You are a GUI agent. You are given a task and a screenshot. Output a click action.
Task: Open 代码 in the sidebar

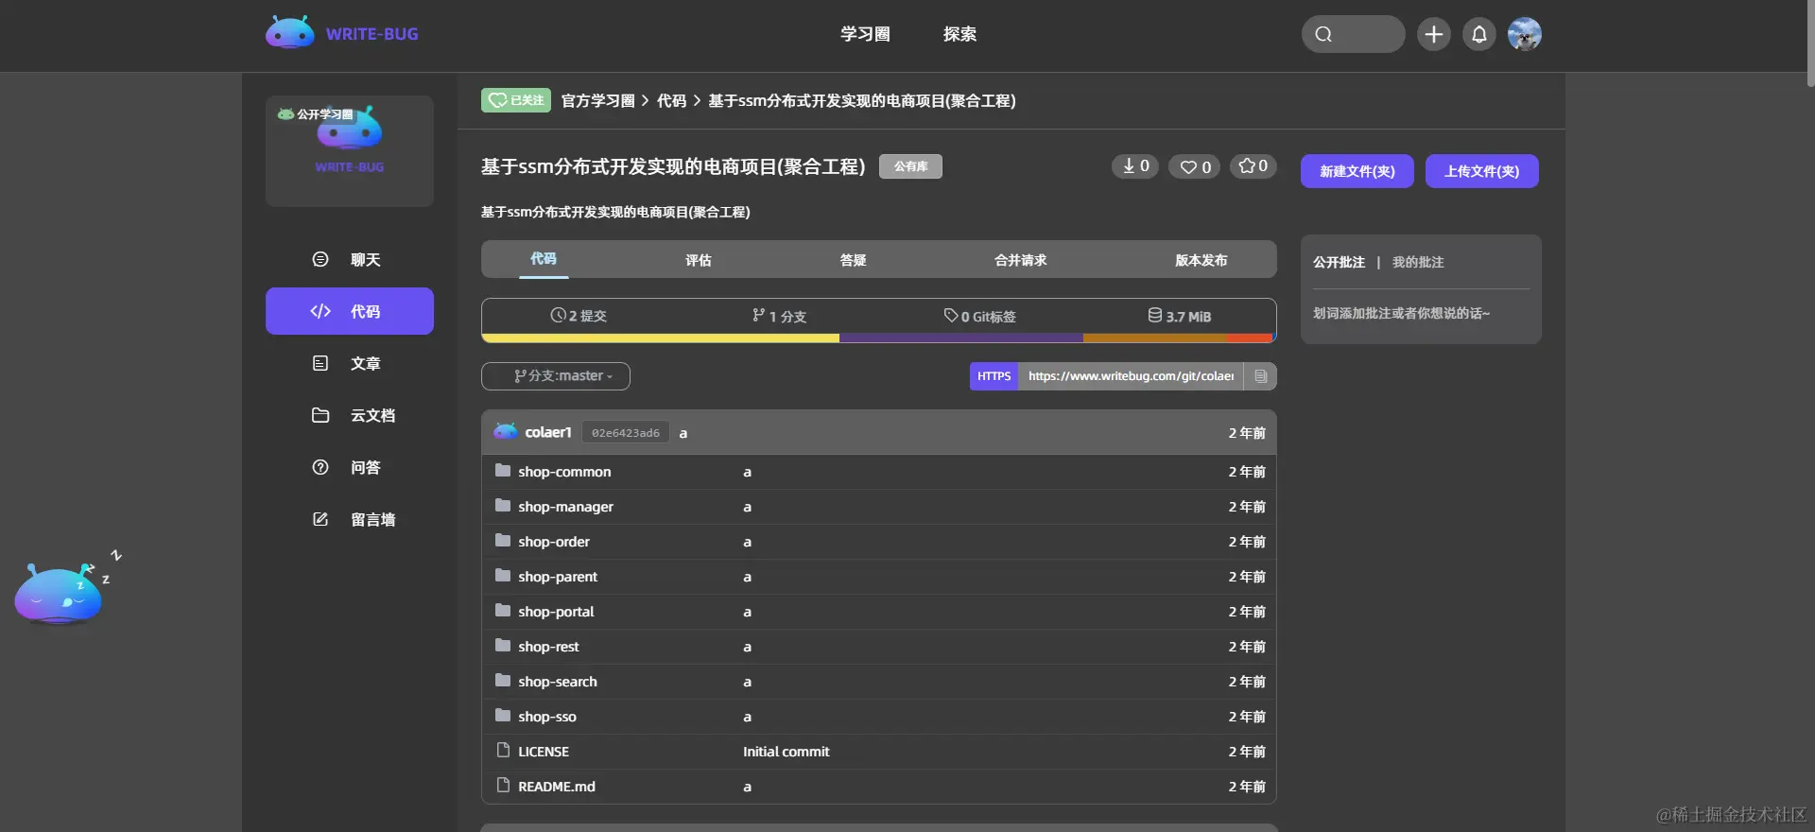[350, 311]
